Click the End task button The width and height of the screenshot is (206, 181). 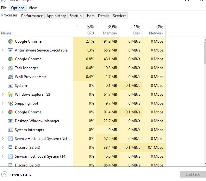193,174
